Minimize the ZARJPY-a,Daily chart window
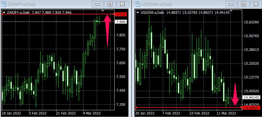This screenshot has width=262, height=117. [x=98, y=4]
